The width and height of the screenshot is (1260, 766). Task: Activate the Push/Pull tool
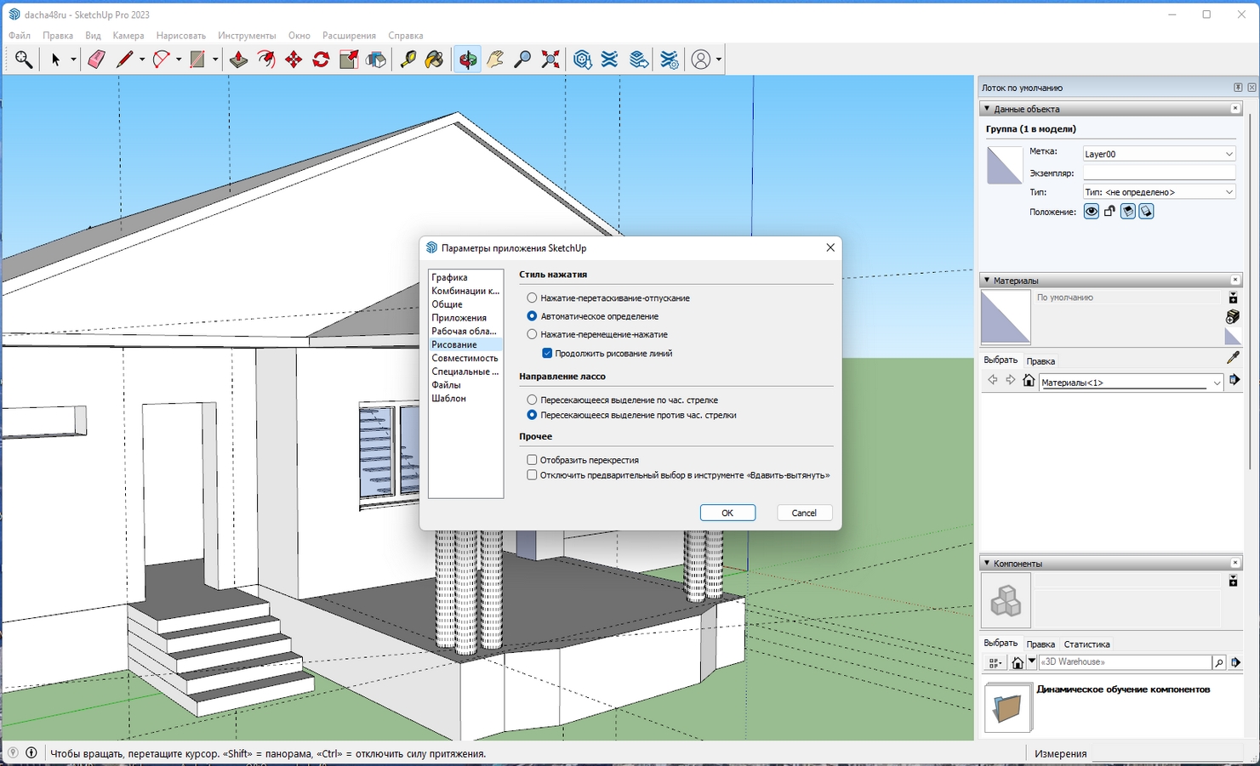[238, 60]
